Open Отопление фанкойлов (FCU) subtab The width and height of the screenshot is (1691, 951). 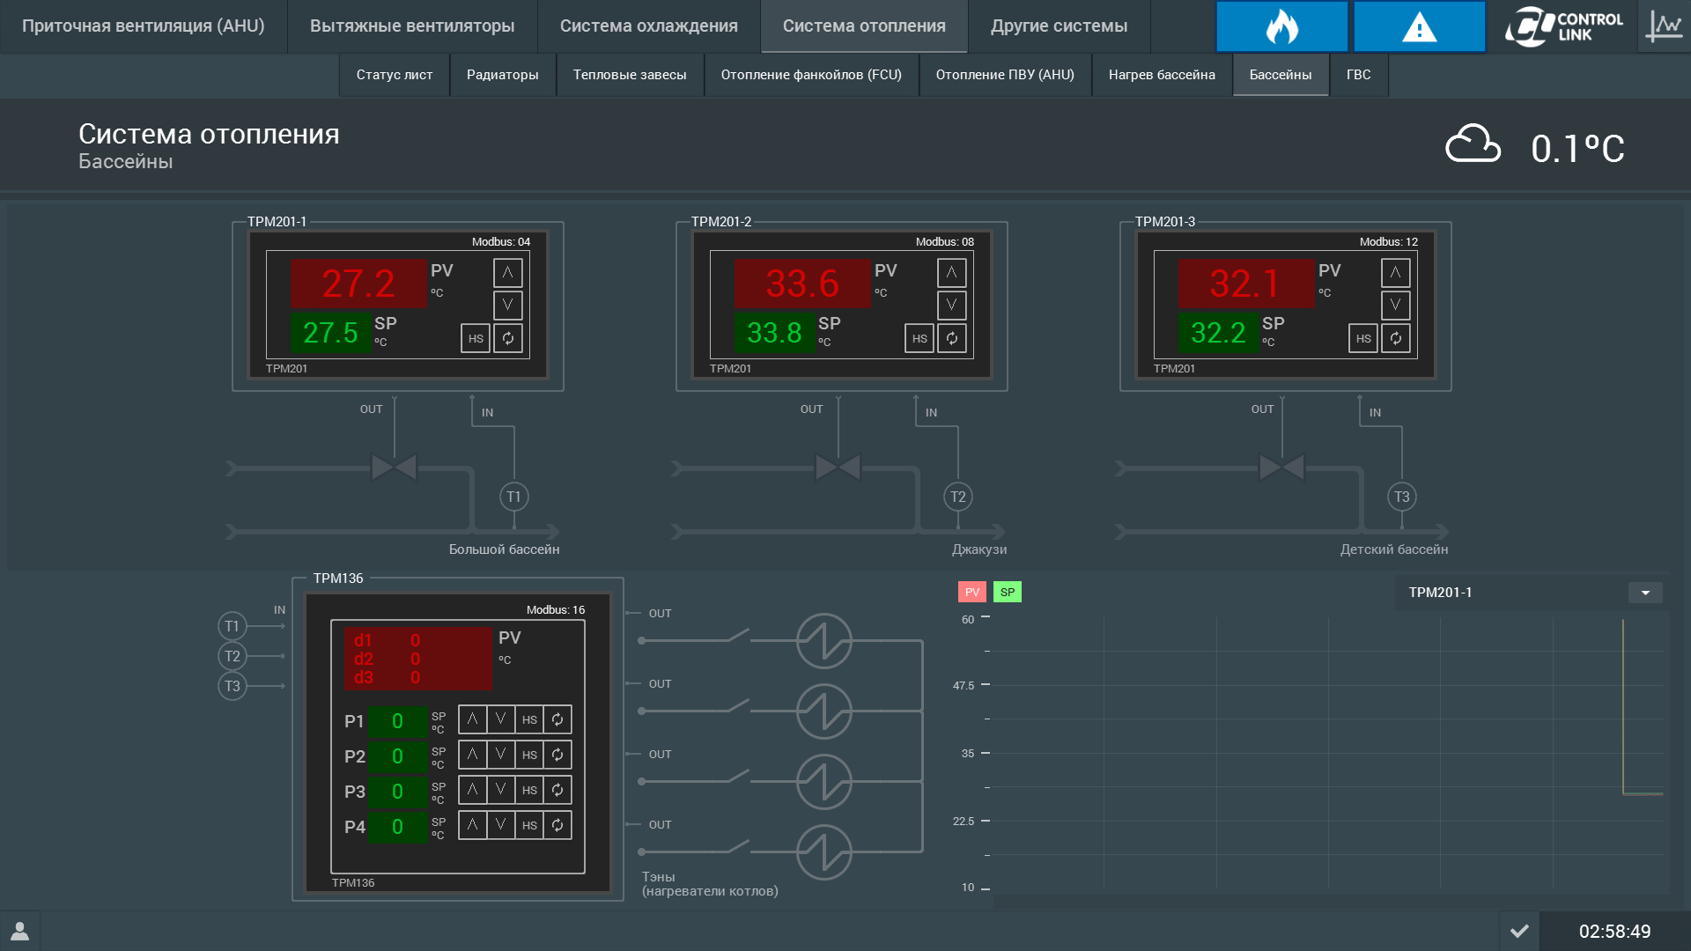pyautogui.click(x=811, y=75)
